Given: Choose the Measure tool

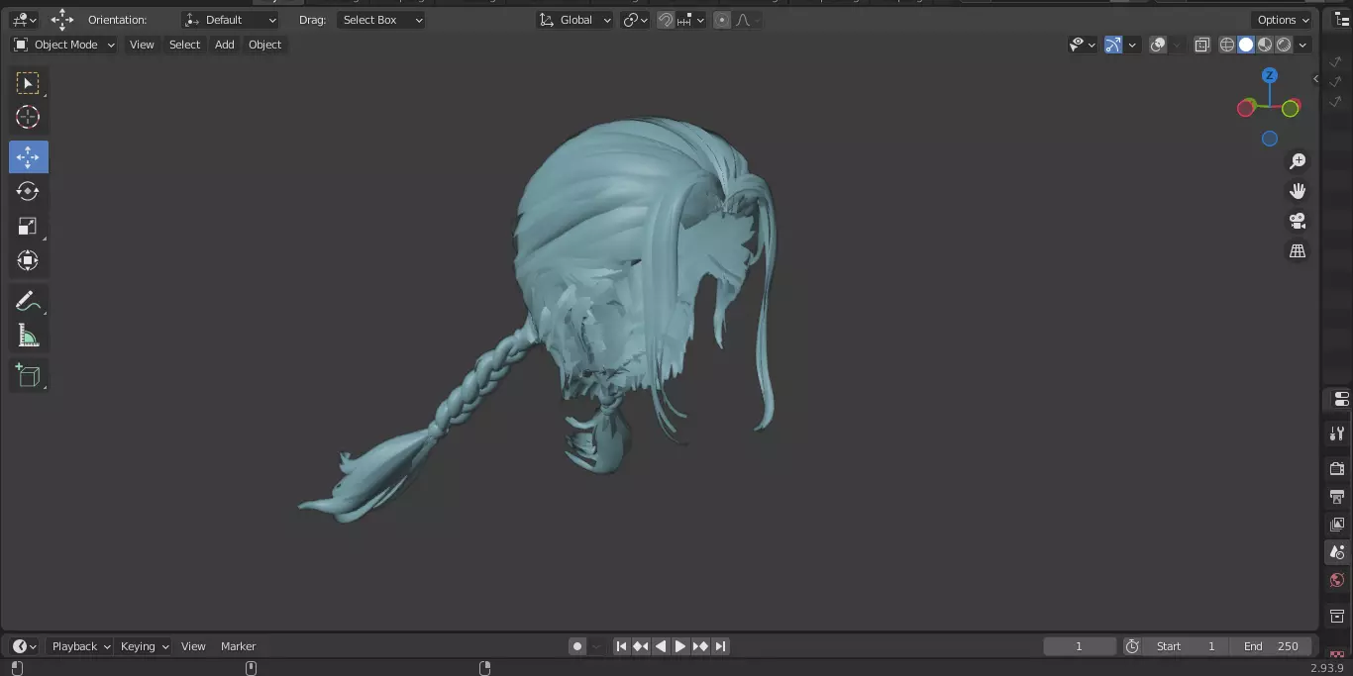Looking at the screenshot, I should tap(28, 336).
